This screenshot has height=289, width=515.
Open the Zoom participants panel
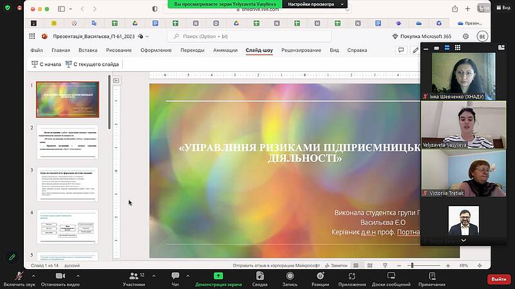tap(134, 276)
